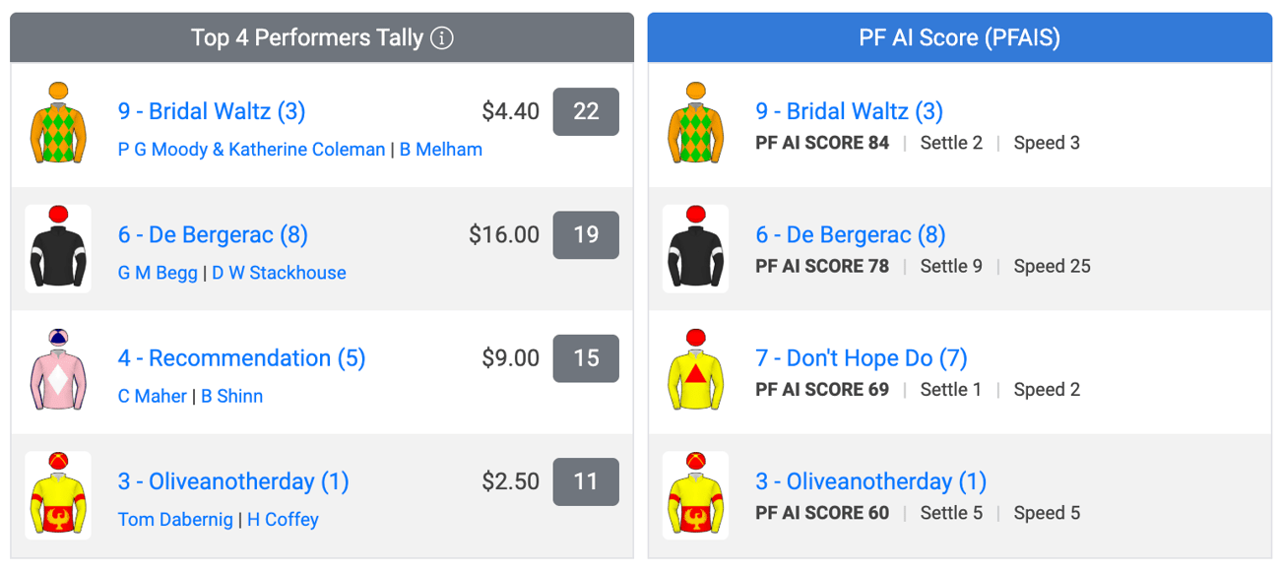Click Bridal Waltz jockey silks in the Tally panel

click(x=58, y=124)
